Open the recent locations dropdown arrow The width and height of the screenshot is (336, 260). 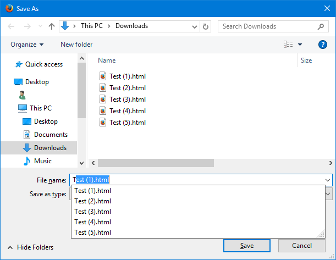click(x=40, y=26)
